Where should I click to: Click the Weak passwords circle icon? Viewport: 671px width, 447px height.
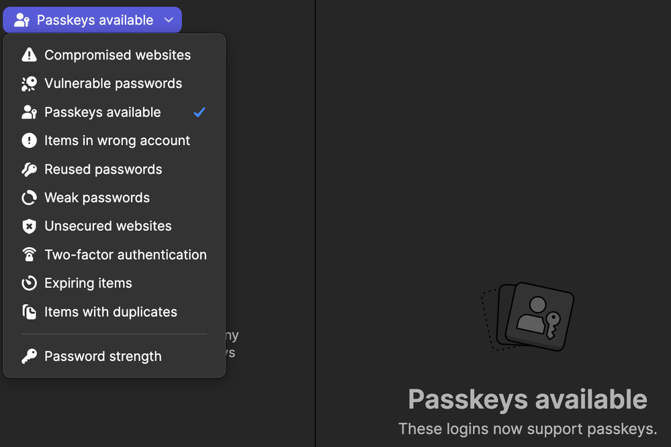point(29,198)
